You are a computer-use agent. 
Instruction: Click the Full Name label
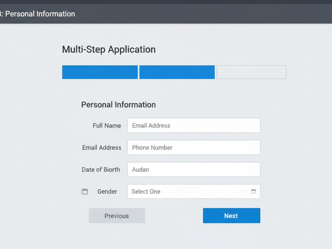tap(107, 125)
